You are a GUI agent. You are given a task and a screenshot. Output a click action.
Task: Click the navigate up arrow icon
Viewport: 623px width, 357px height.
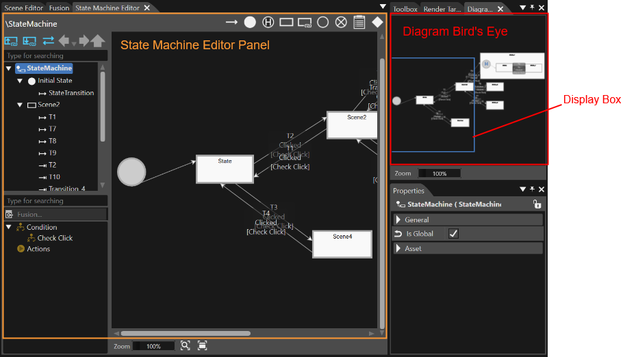tap(98, 40)
